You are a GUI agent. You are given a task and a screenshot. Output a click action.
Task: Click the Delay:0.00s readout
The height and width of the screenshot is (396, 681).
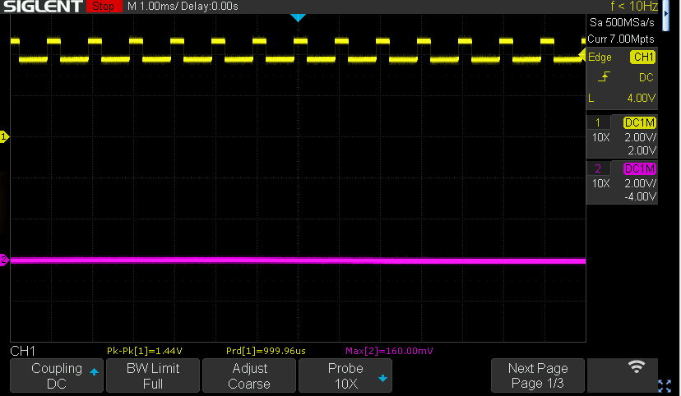click(210, 7)
